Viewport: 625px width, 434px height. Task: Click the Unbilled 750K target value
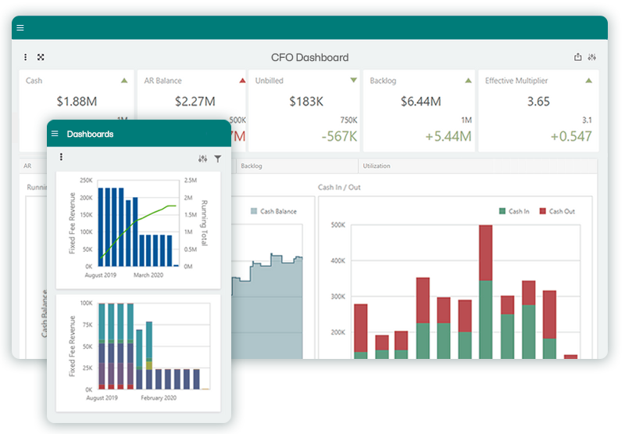(x=348, y=120)
